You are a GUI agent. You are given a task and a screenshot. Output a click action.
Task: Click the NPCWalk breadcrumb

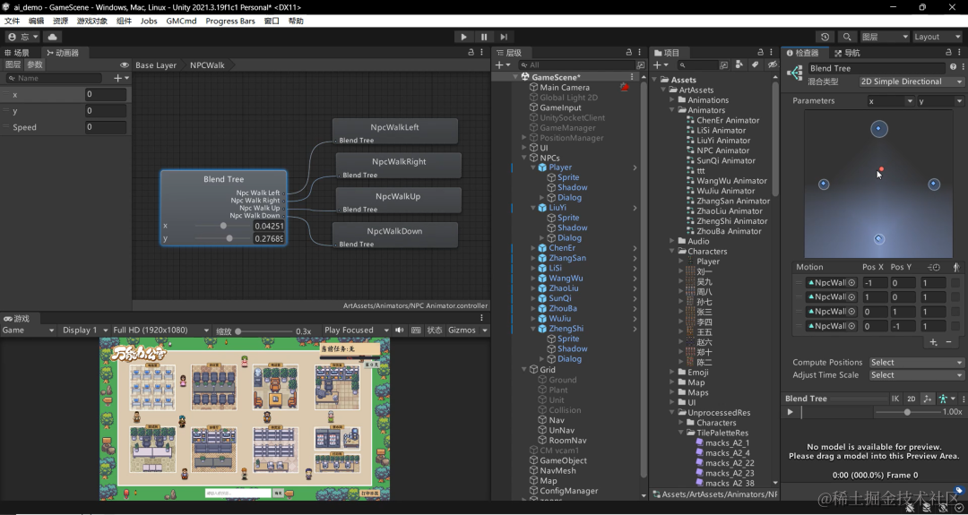207,64
